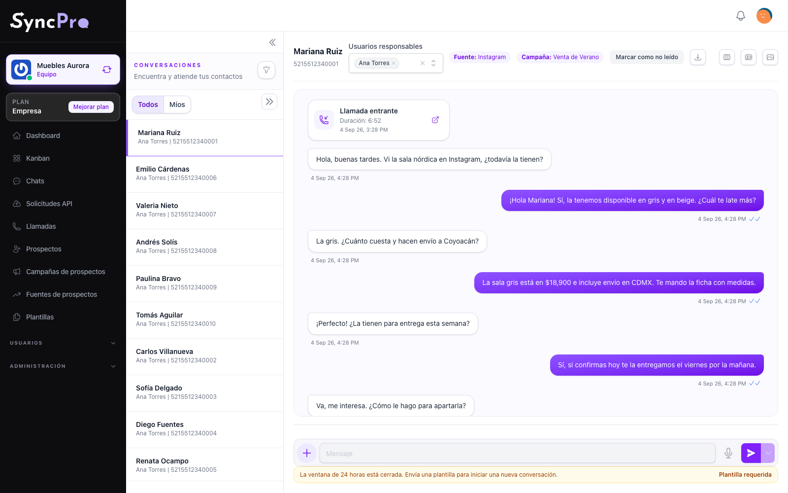This screenshot has width=788, height=493.
Task: Open the send options dropdown arrow
Action: [x=768, y=453]
